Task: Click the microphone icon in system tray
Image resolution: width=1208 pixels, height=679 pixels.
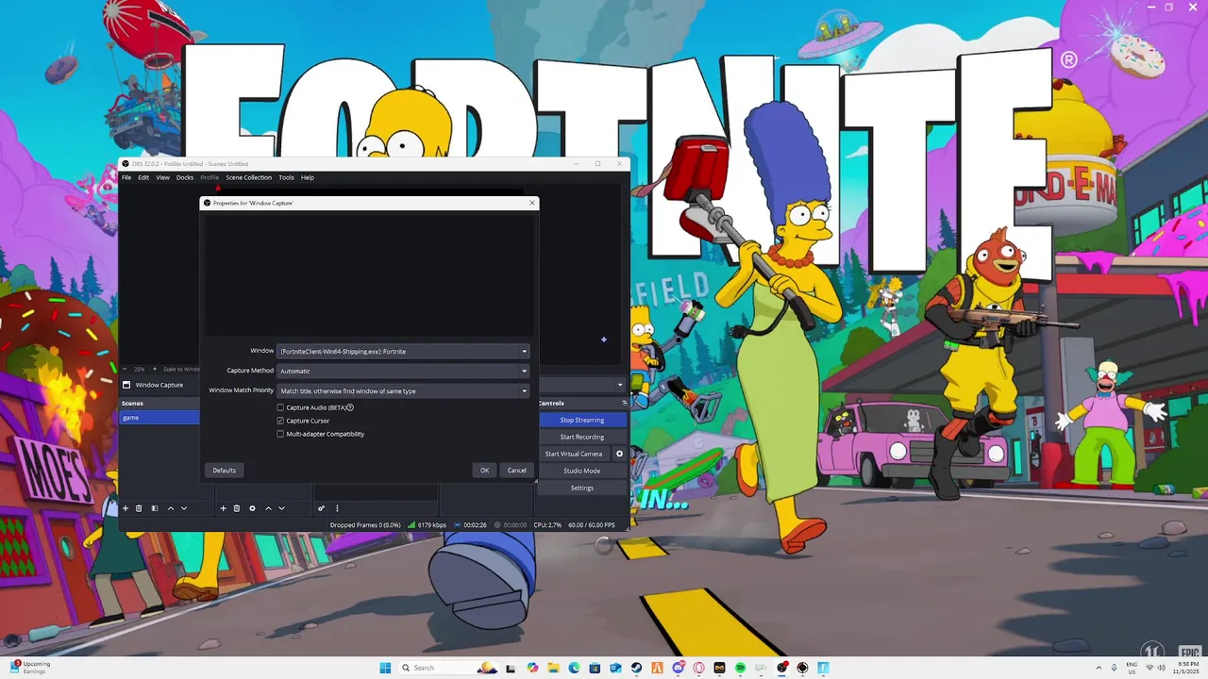Action: (x=1115, y=668)
